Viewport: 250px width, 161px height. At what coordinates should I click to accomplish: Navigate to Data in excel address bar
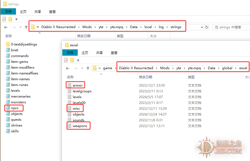click(x=211, y=68)
